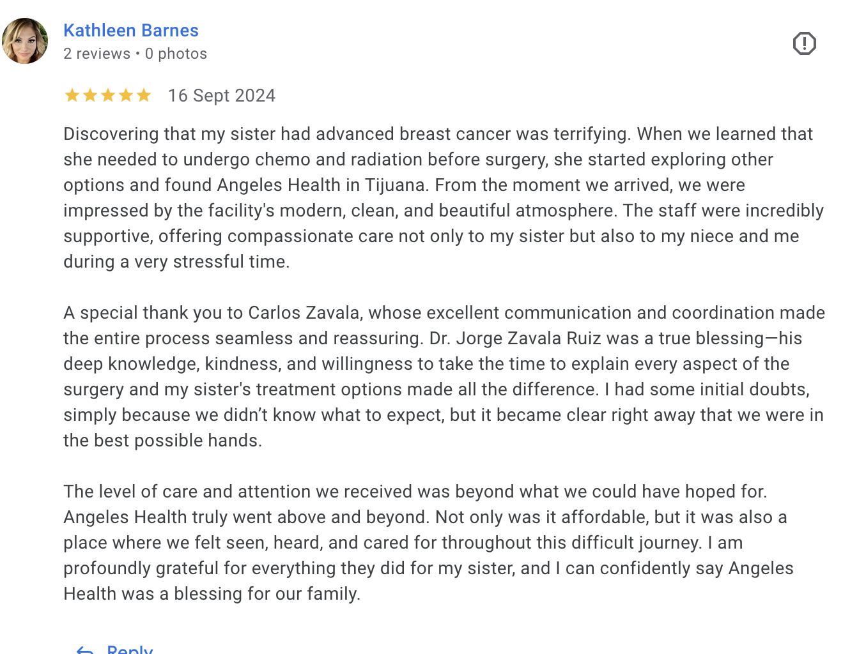Click the "0 photos" count text
The image size is (850, 654).
(x=176, y=54)
